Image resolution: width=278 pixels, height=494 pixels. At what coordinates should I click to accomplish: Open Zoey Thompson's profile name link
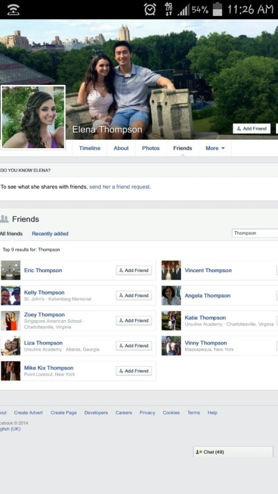pos(44,314)
